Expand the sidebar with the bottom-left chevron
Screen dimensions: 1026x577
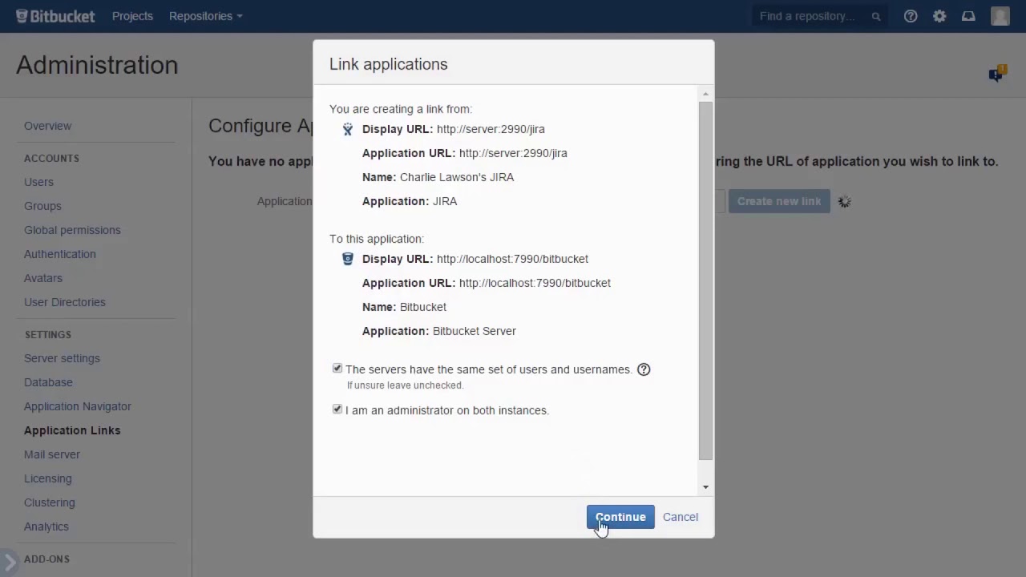tap(8, 563)
